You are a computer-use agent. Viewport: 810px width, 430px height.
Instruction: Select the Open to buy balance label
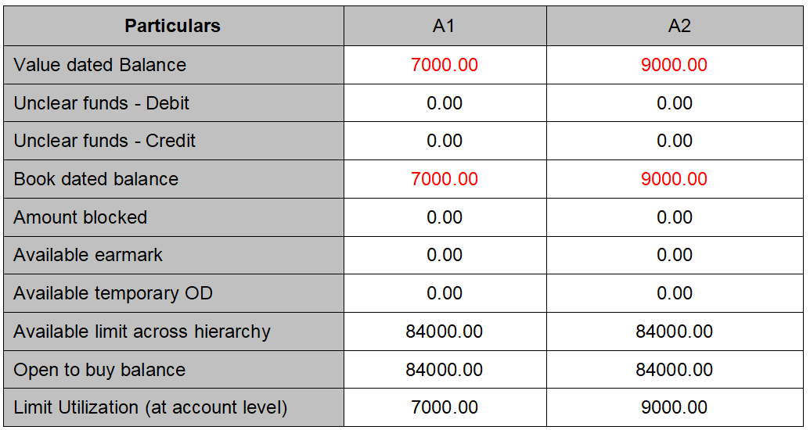tap(99, 370)
